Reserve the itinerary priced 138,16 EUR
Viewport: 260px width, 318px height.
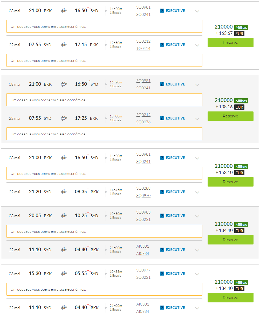tap(230, 116)
